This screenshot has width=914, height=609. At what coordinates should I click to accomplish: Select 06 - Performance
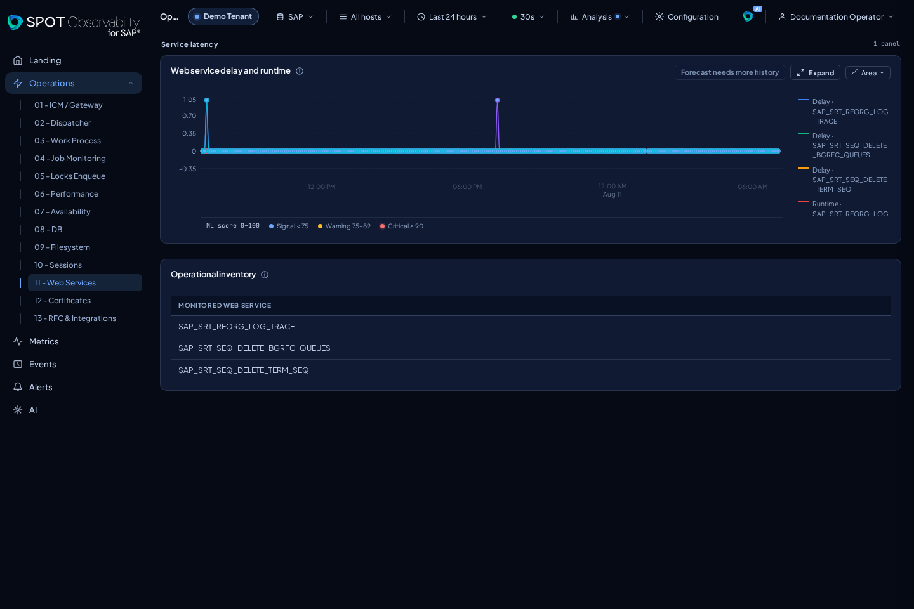click(85, 194)
